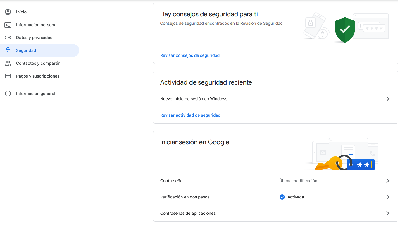The height and width of the screenshot is (227, 398).
Task: Click the Inicio person icon in the sidebar
Action: 8,12
